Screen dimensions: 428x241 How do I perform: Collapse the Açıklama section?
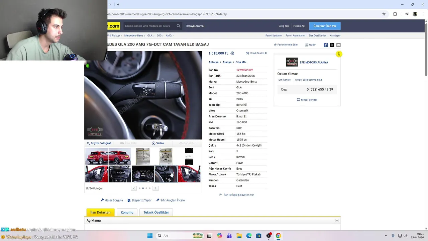click(337, 221)
